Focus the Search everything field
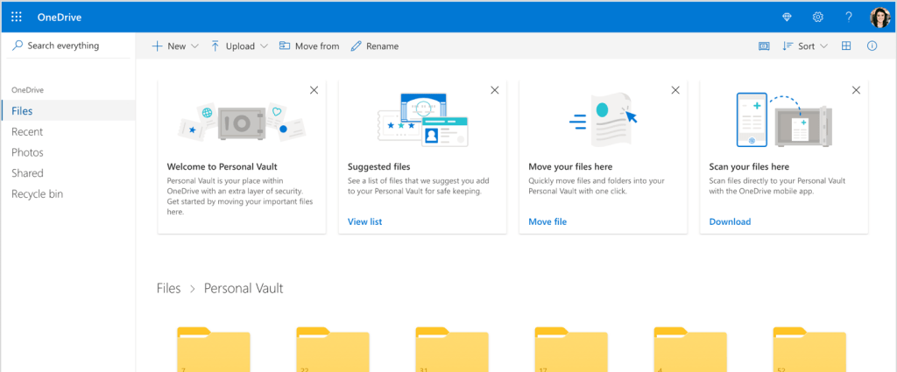Screen dimensions: 897x372 68,46
